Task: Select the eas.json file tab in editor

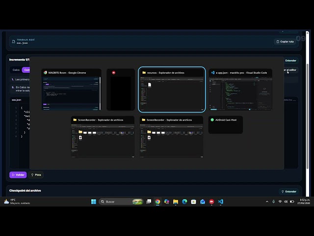Action: coord(16,100)
